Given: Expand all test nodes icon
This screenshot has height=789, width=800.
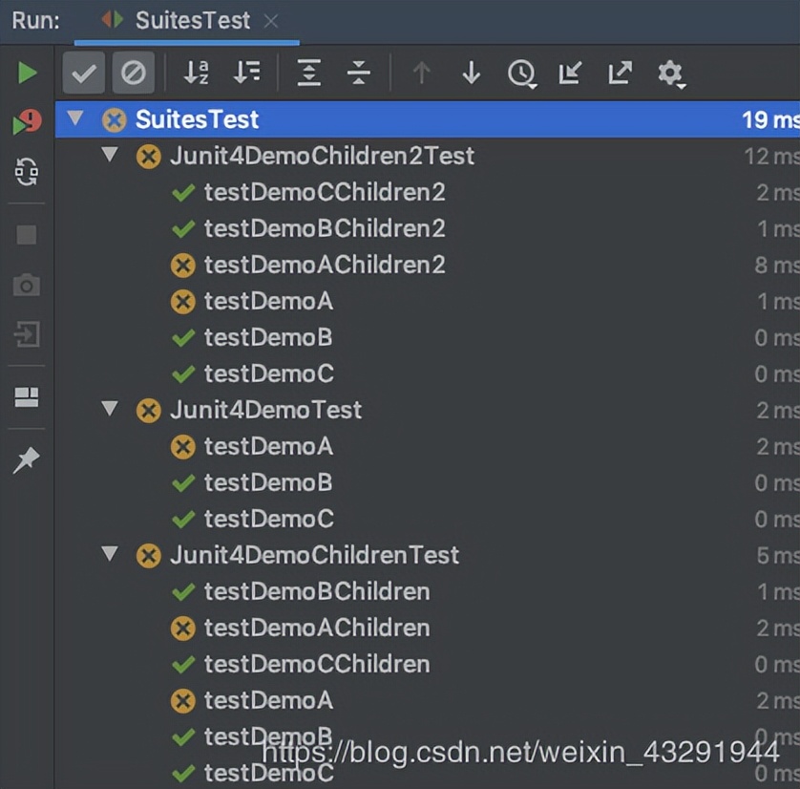Looking at the screenshot, I should coord(308,73).
